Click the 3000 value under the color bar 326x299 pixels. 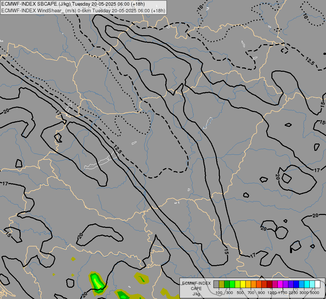(x=304, y=293)
